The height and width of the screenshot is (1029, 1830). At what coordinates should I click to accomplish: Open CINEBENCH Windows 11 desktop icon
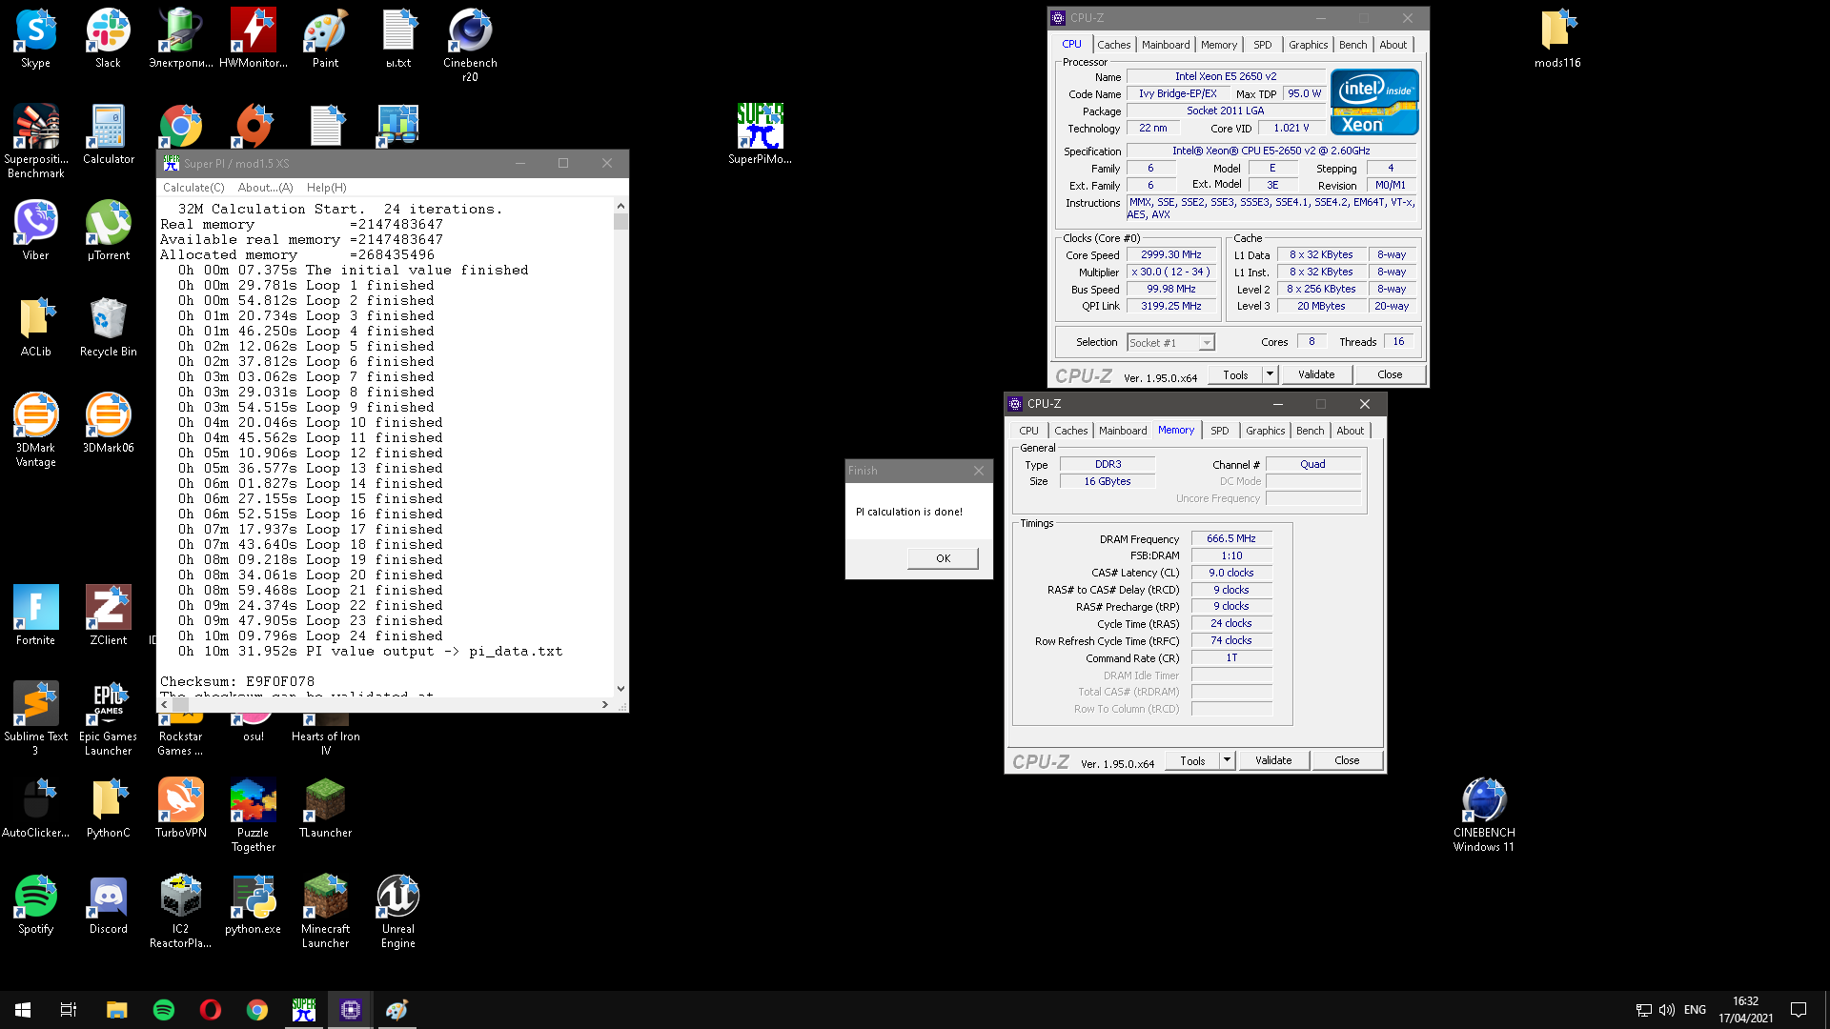point(1484,815)
